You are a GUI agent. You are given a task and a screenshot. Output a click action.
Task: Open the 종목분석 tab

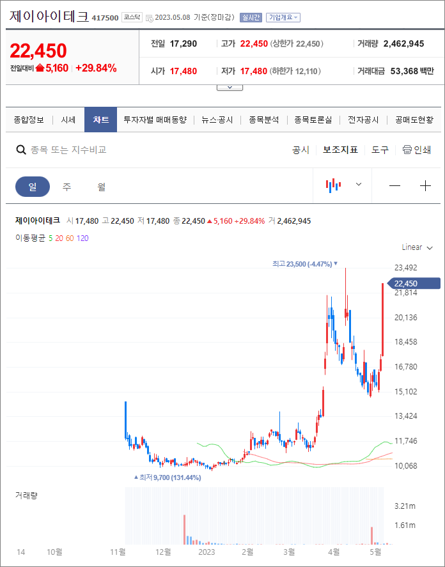pyautogui.click(x=264, y=120)
